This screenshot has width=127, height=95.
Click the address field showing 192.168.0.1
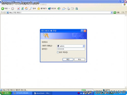coord(59,12)
